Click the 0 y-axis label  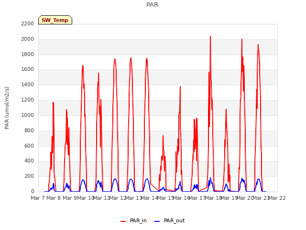click(x=33, y=192)
